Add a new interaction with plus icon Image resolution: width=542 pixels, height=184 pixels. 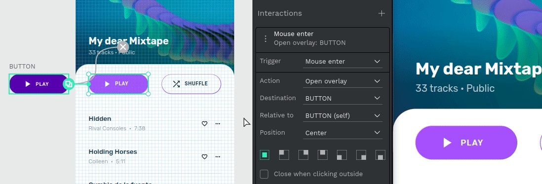tap(381, 13)
